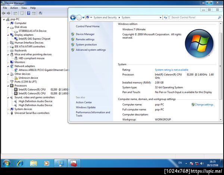Select Intel(R) G41 Express Chipset adapter
Image resolution: width=224 pixels, height=175 pixels.
click(x=34, y=39)
